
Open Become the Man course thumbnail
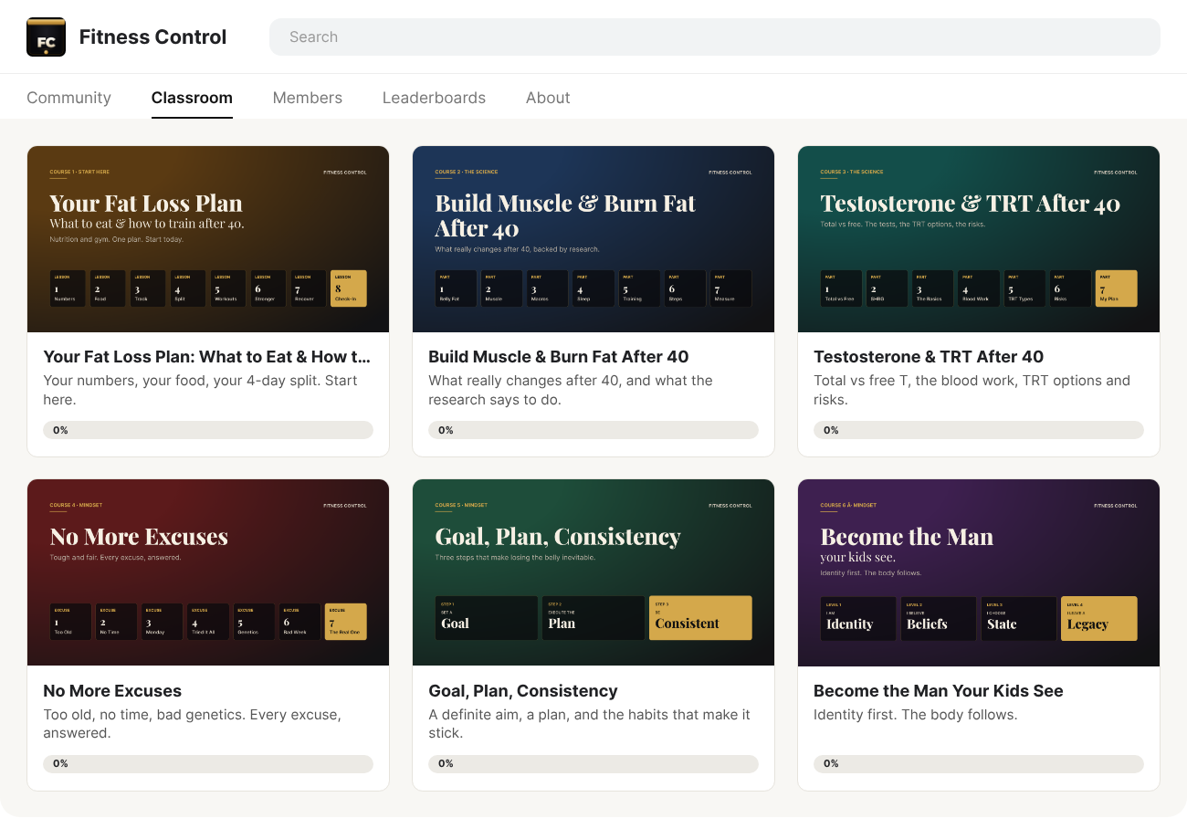(x=979, y=572)
